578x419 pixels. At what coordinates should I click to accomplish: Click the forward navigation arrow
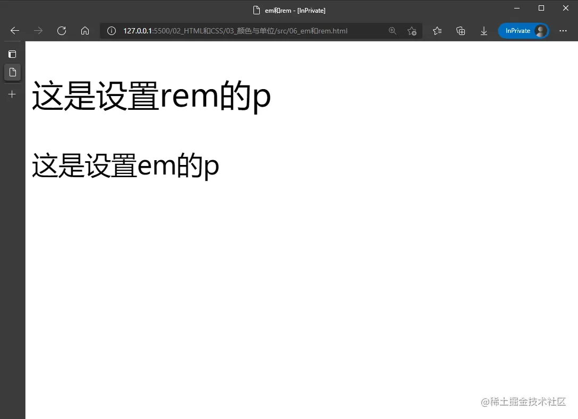point(38,31)
